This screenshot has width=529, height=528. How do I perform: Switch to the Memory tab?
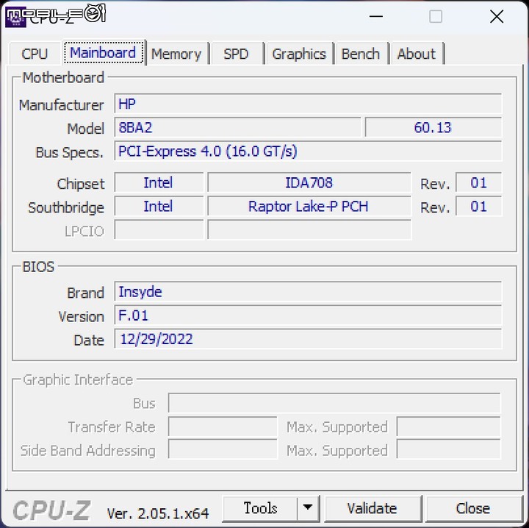[176, 54]
